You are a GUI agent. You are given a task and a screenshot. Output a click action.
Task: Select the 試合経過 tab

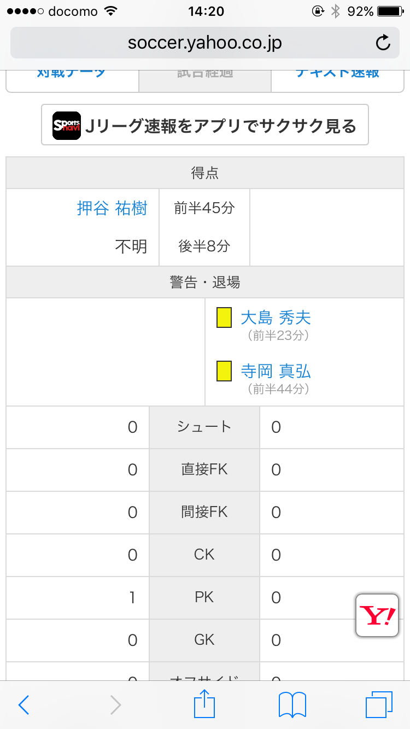pos(205,77)
